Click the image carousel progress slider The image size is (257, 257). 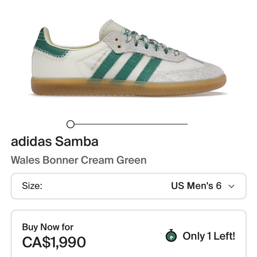(128, 124)
